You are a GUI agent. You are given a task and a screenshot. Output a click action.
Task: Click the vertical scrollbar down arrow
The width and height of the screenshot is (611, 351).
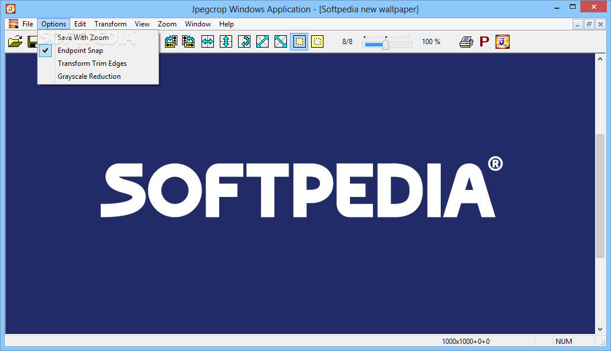(600, 329)
